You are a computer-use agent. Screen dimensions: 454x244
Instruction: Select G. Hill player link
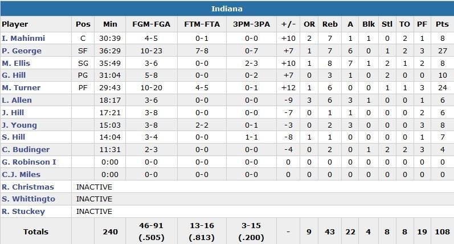[x=14, y=75]
